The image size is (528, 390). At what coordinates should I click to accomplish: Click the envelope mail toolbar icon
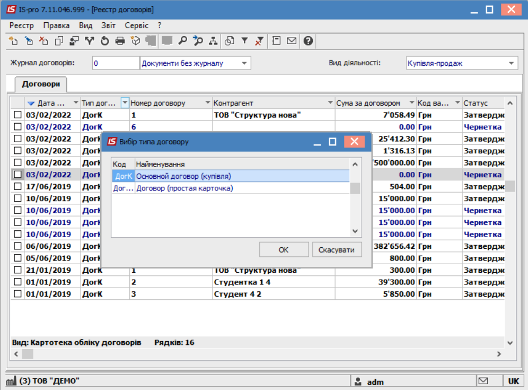coord(292,41)
